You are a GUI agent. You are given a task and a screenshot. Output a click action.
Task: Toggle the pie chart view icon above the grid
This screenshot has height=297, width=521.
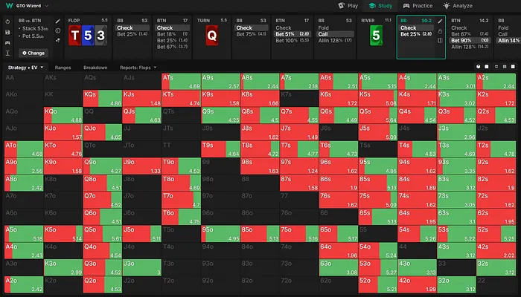[479, 68]
